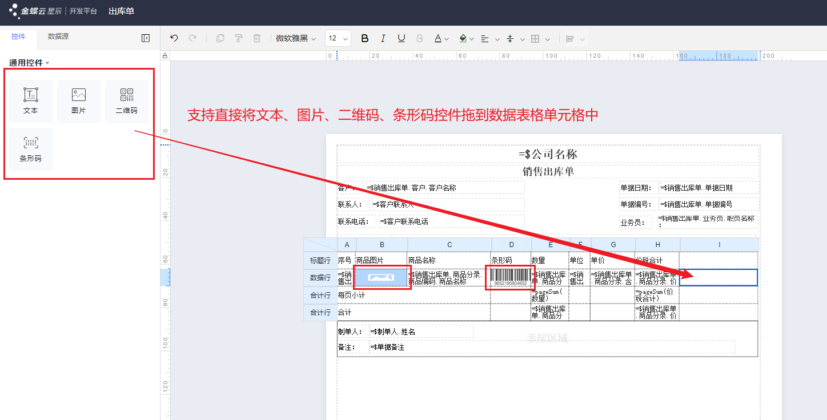
Task: Select table column header C
Action: click(449, 245)
